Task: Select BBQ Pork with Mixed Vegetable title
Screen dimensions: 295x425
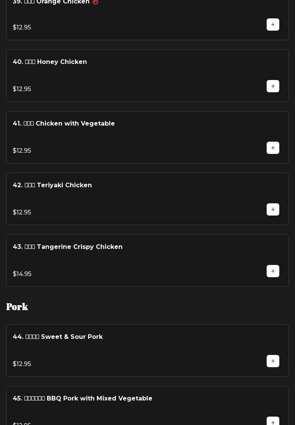Action: pyautogui.click(x=82, y=398)
